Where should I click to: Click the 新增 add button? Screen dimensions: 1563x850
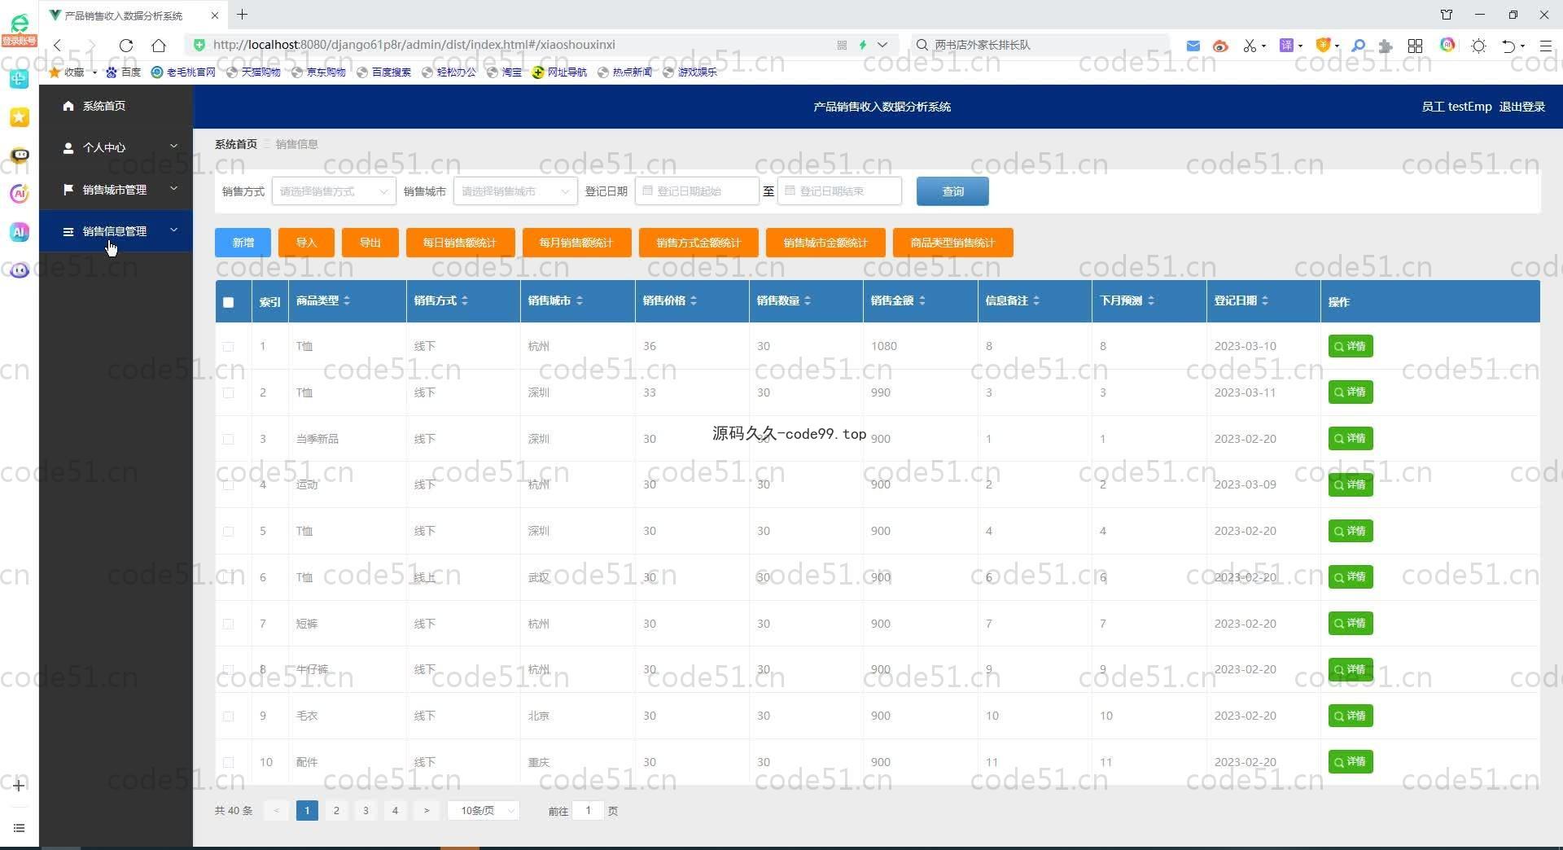click(243, 243)
